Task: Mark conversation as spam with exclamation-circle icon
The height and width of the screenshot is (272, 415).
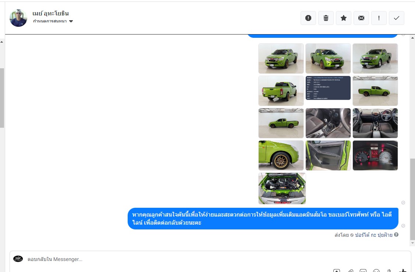Action: (308, 18)
